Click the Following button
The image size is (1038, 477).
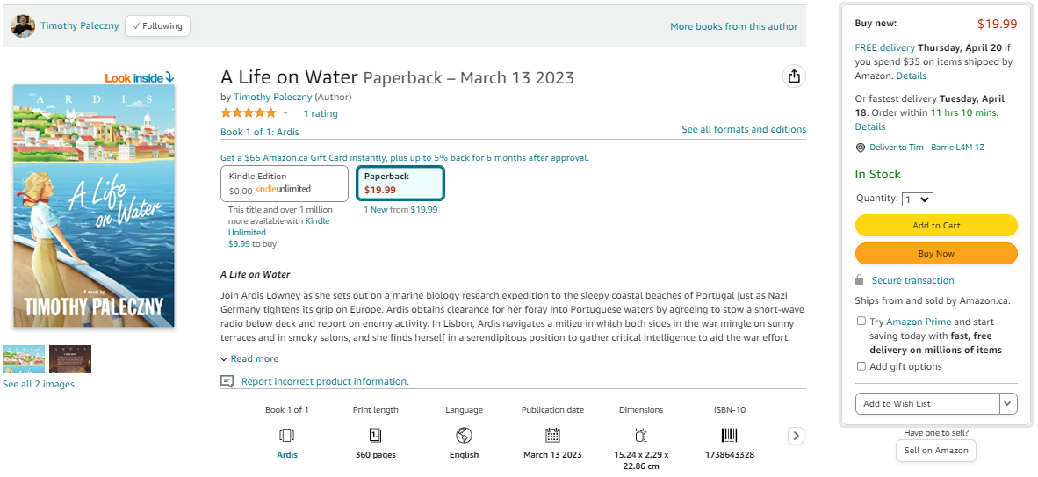click(157, 25)
